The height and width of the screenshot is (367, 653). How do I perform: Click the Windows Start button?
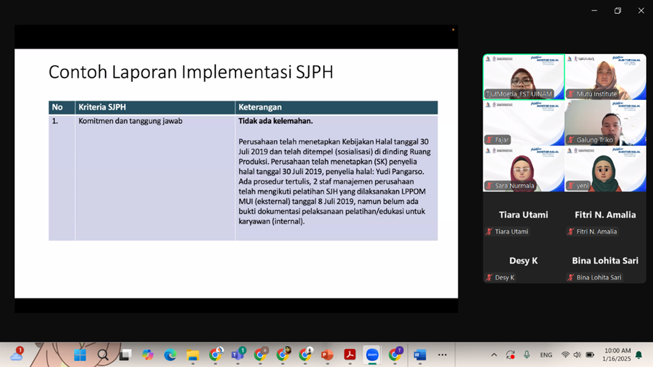[x=81, y=355]
